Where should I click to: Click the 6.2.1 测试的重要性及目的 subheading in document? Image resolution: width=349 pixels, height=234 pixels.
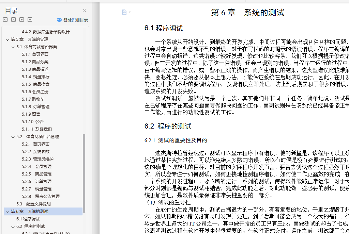(x=176, y=140)
